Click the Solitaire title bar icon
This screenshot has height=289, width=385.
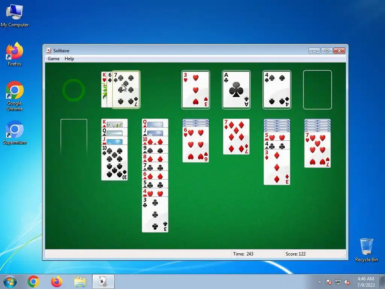point(49,51)
